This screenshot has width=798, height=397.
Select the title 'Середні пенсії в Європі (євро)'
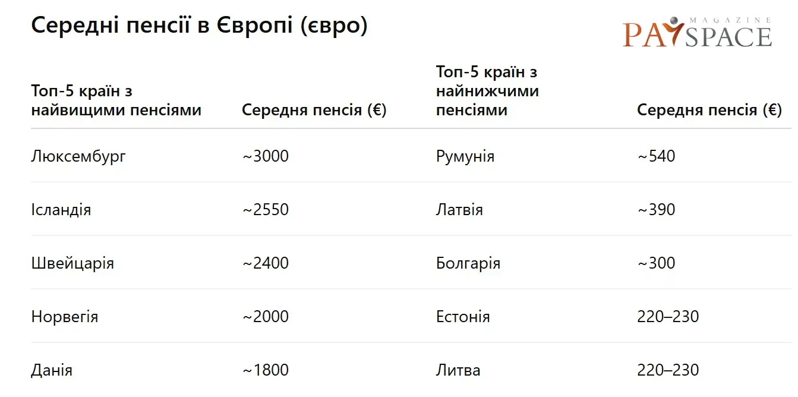(199, 26)
